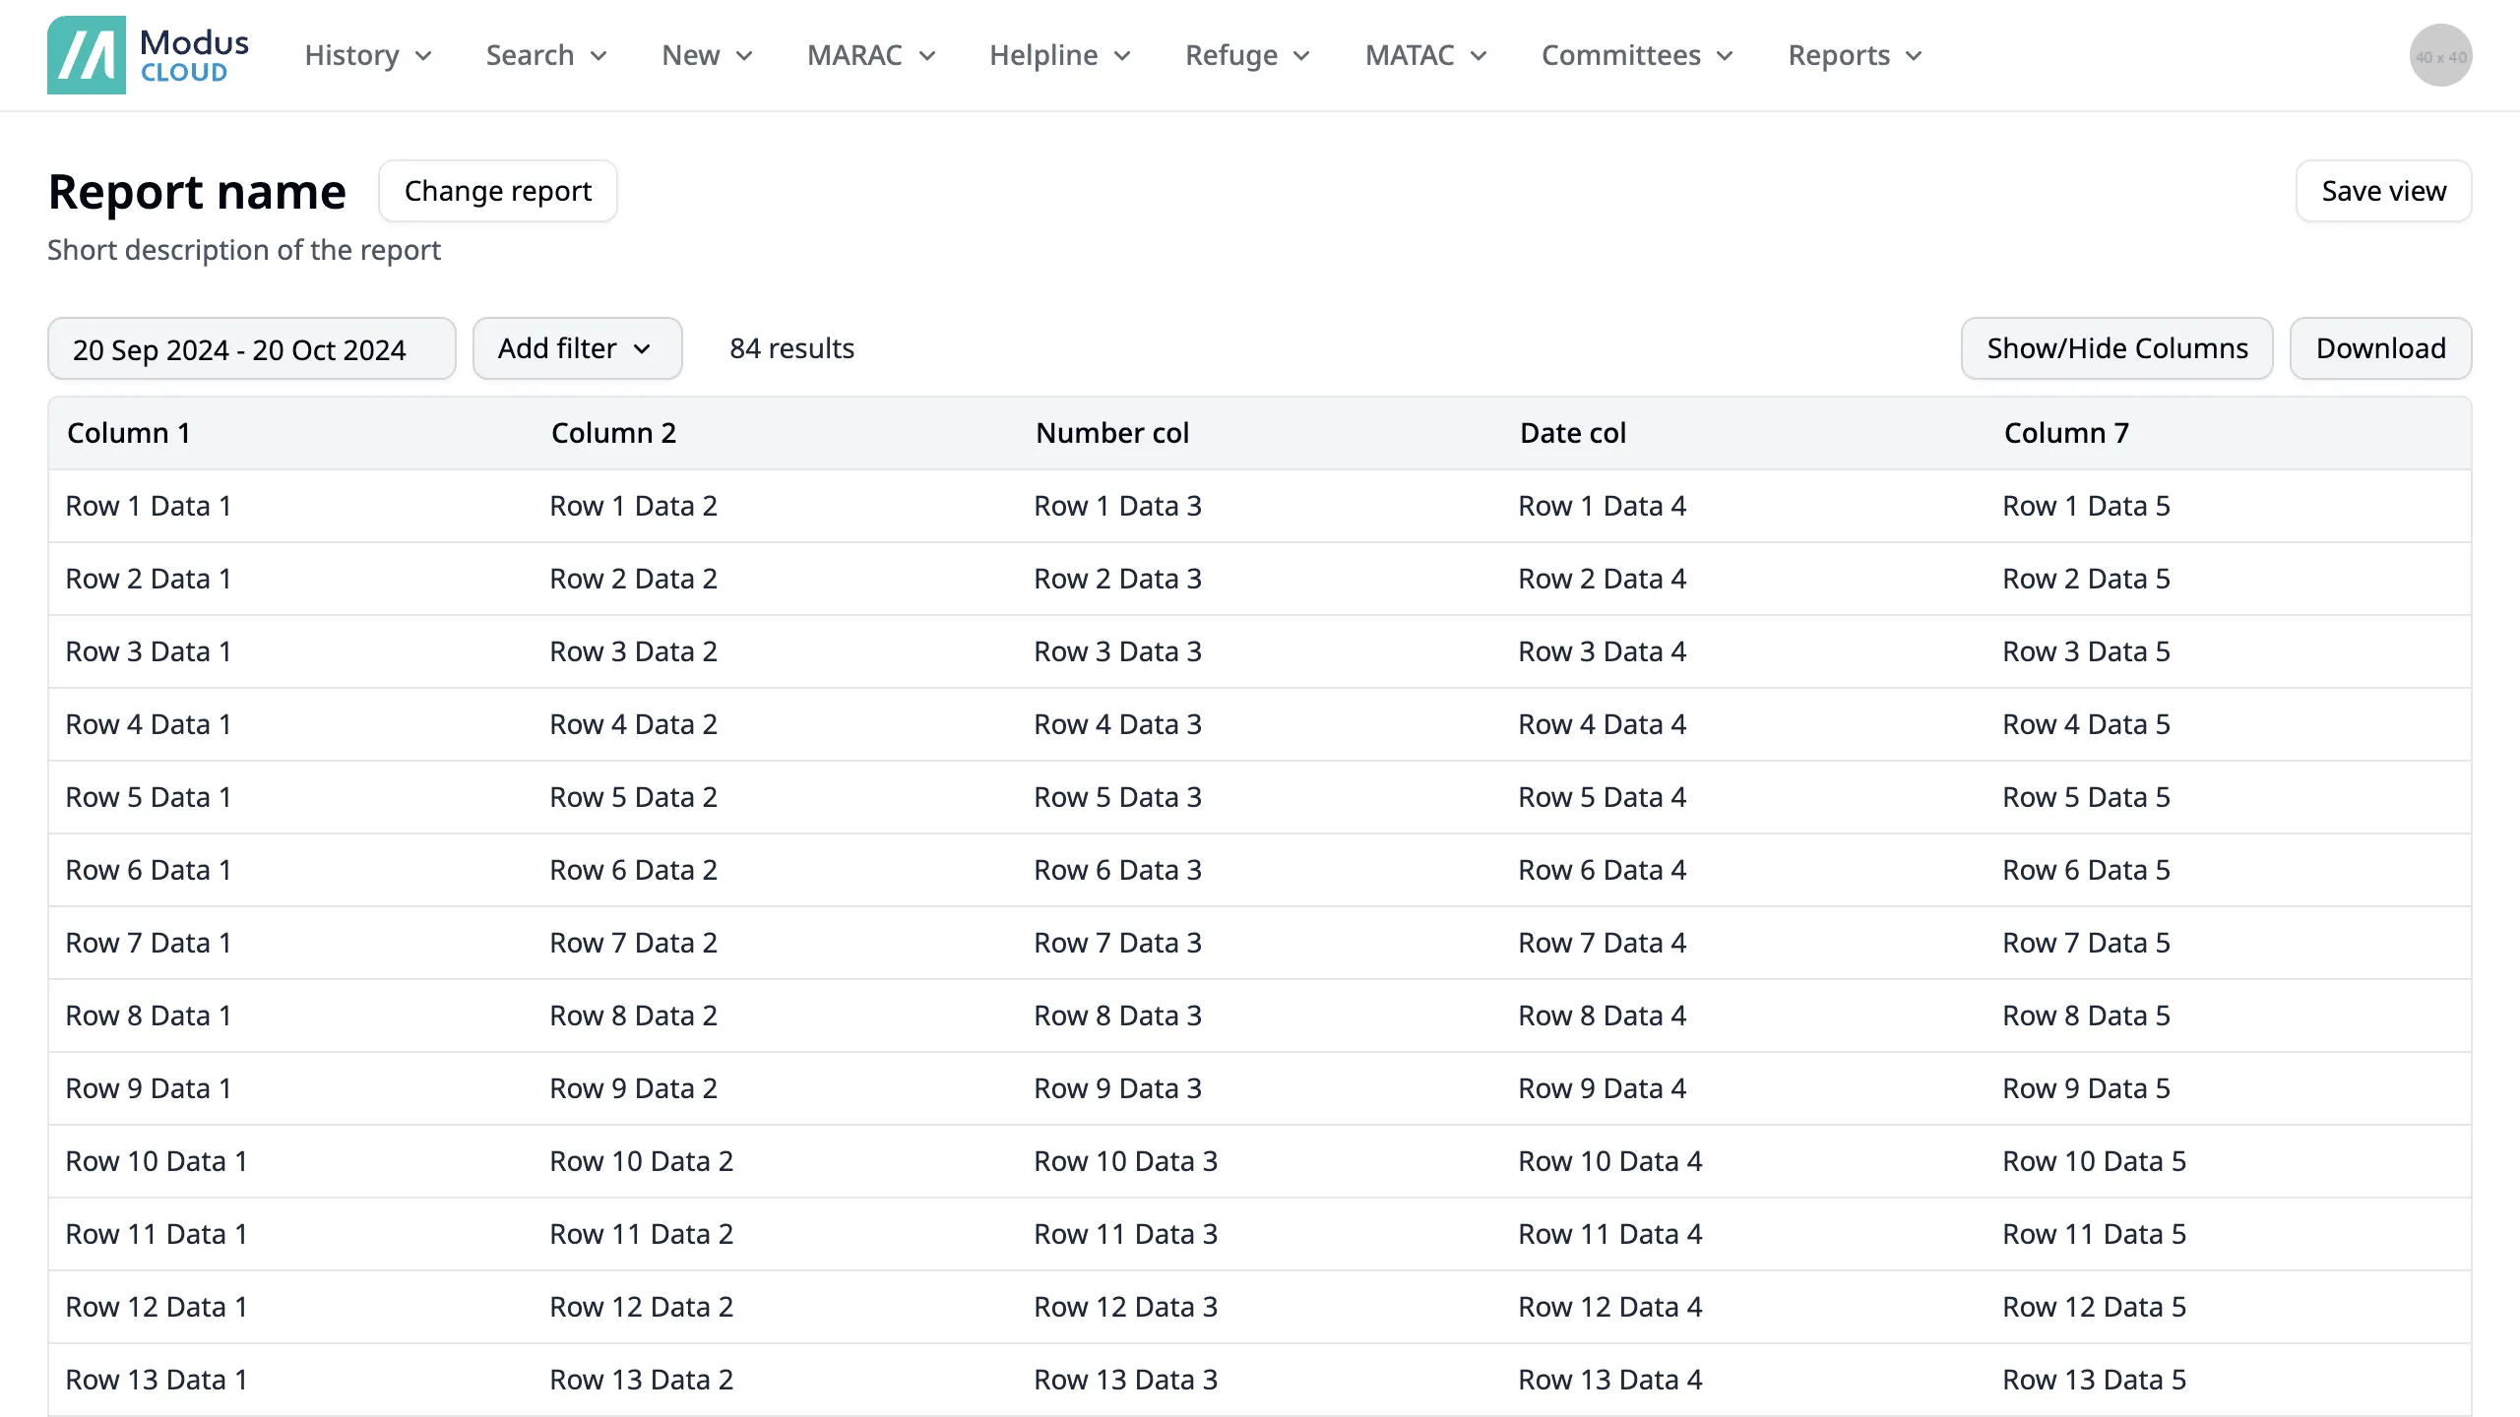This screenshot has width=2520, height=1417.
Task: Click the Modus Cloud logo
Action: [148, 55]
